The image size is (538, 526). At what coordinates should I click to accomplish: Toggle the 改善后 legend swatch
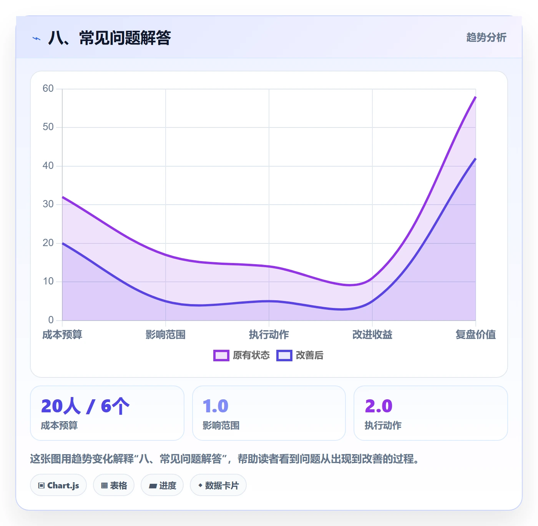click(284, 356)
